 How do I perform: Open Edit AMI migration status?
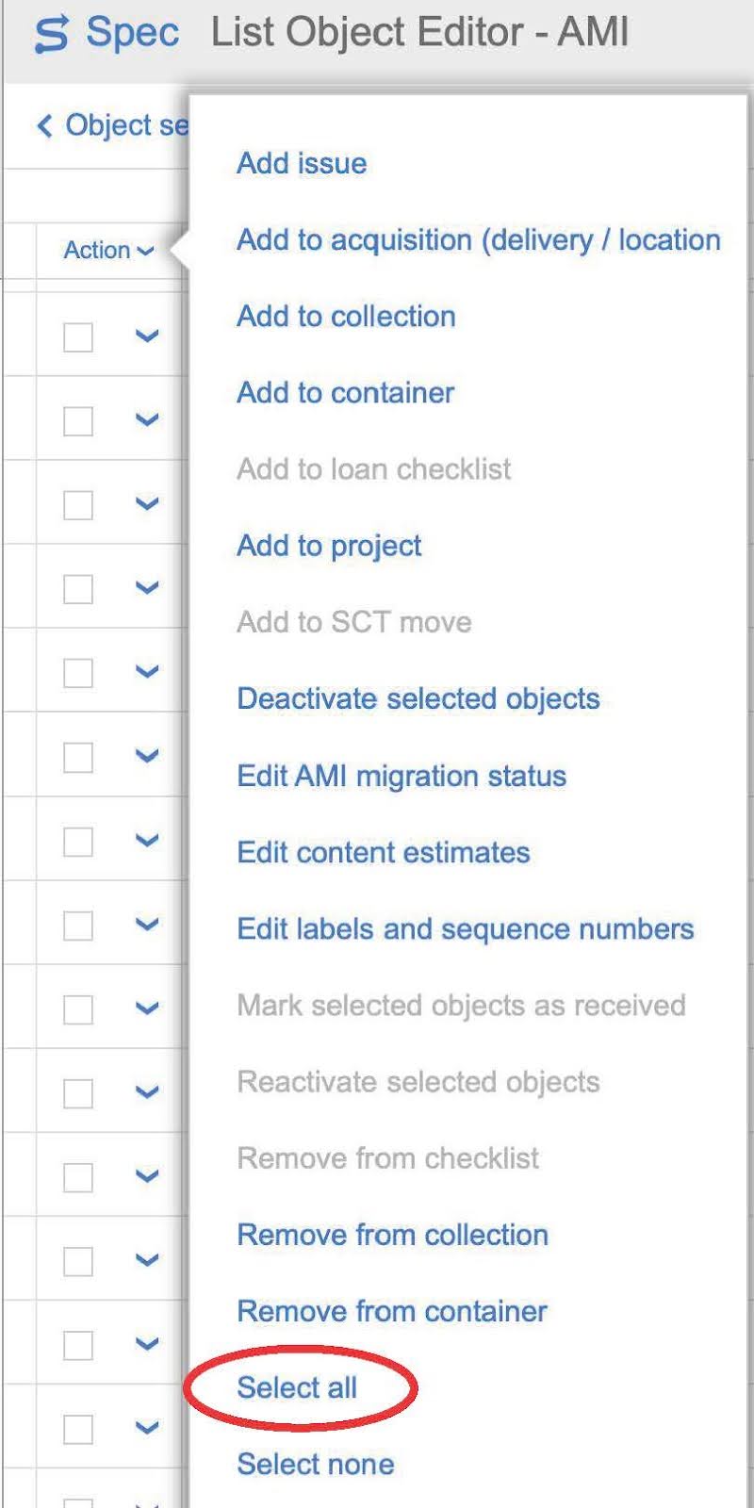(x=402, y=776)
